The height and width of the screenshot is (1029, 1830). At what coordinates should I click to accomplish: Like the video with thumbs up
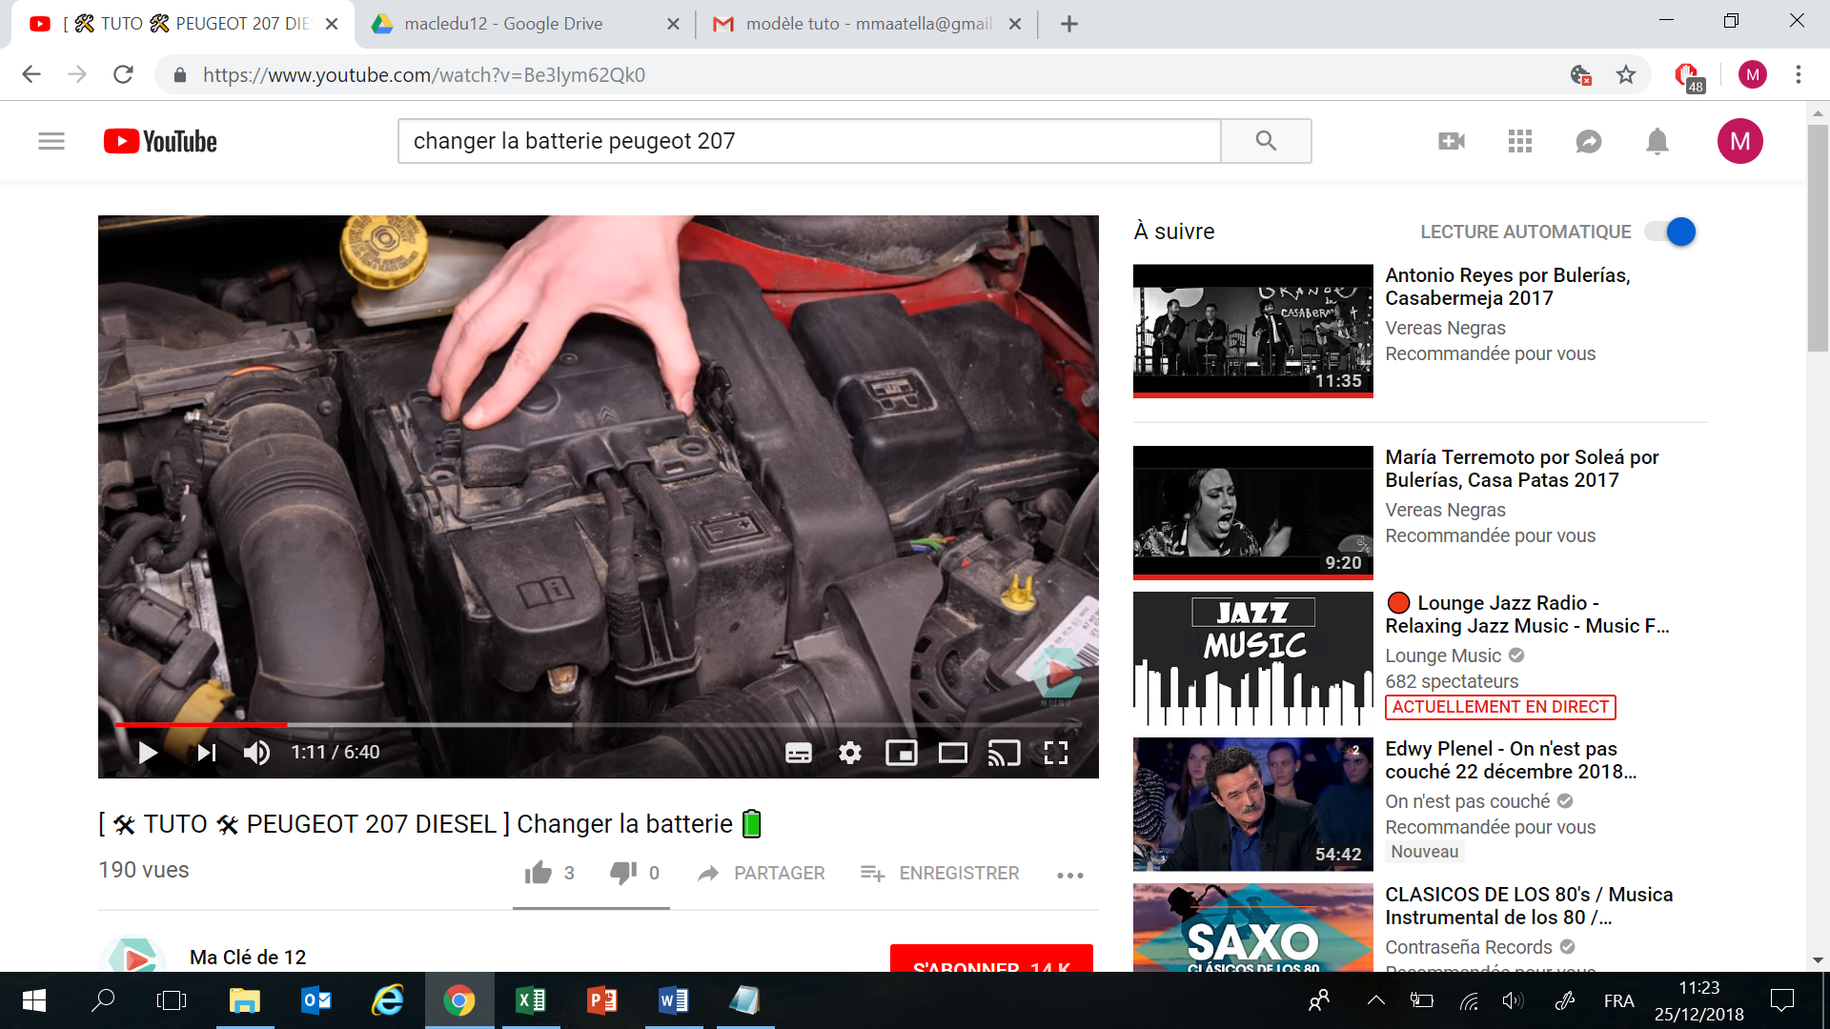(x=539, y=873)
